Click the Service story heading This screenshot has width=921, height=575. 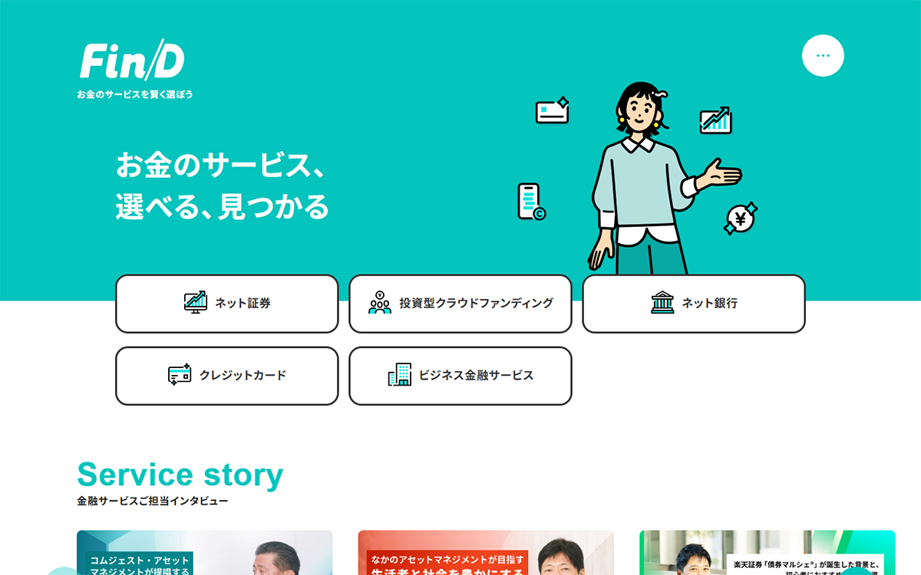[180, 475]
